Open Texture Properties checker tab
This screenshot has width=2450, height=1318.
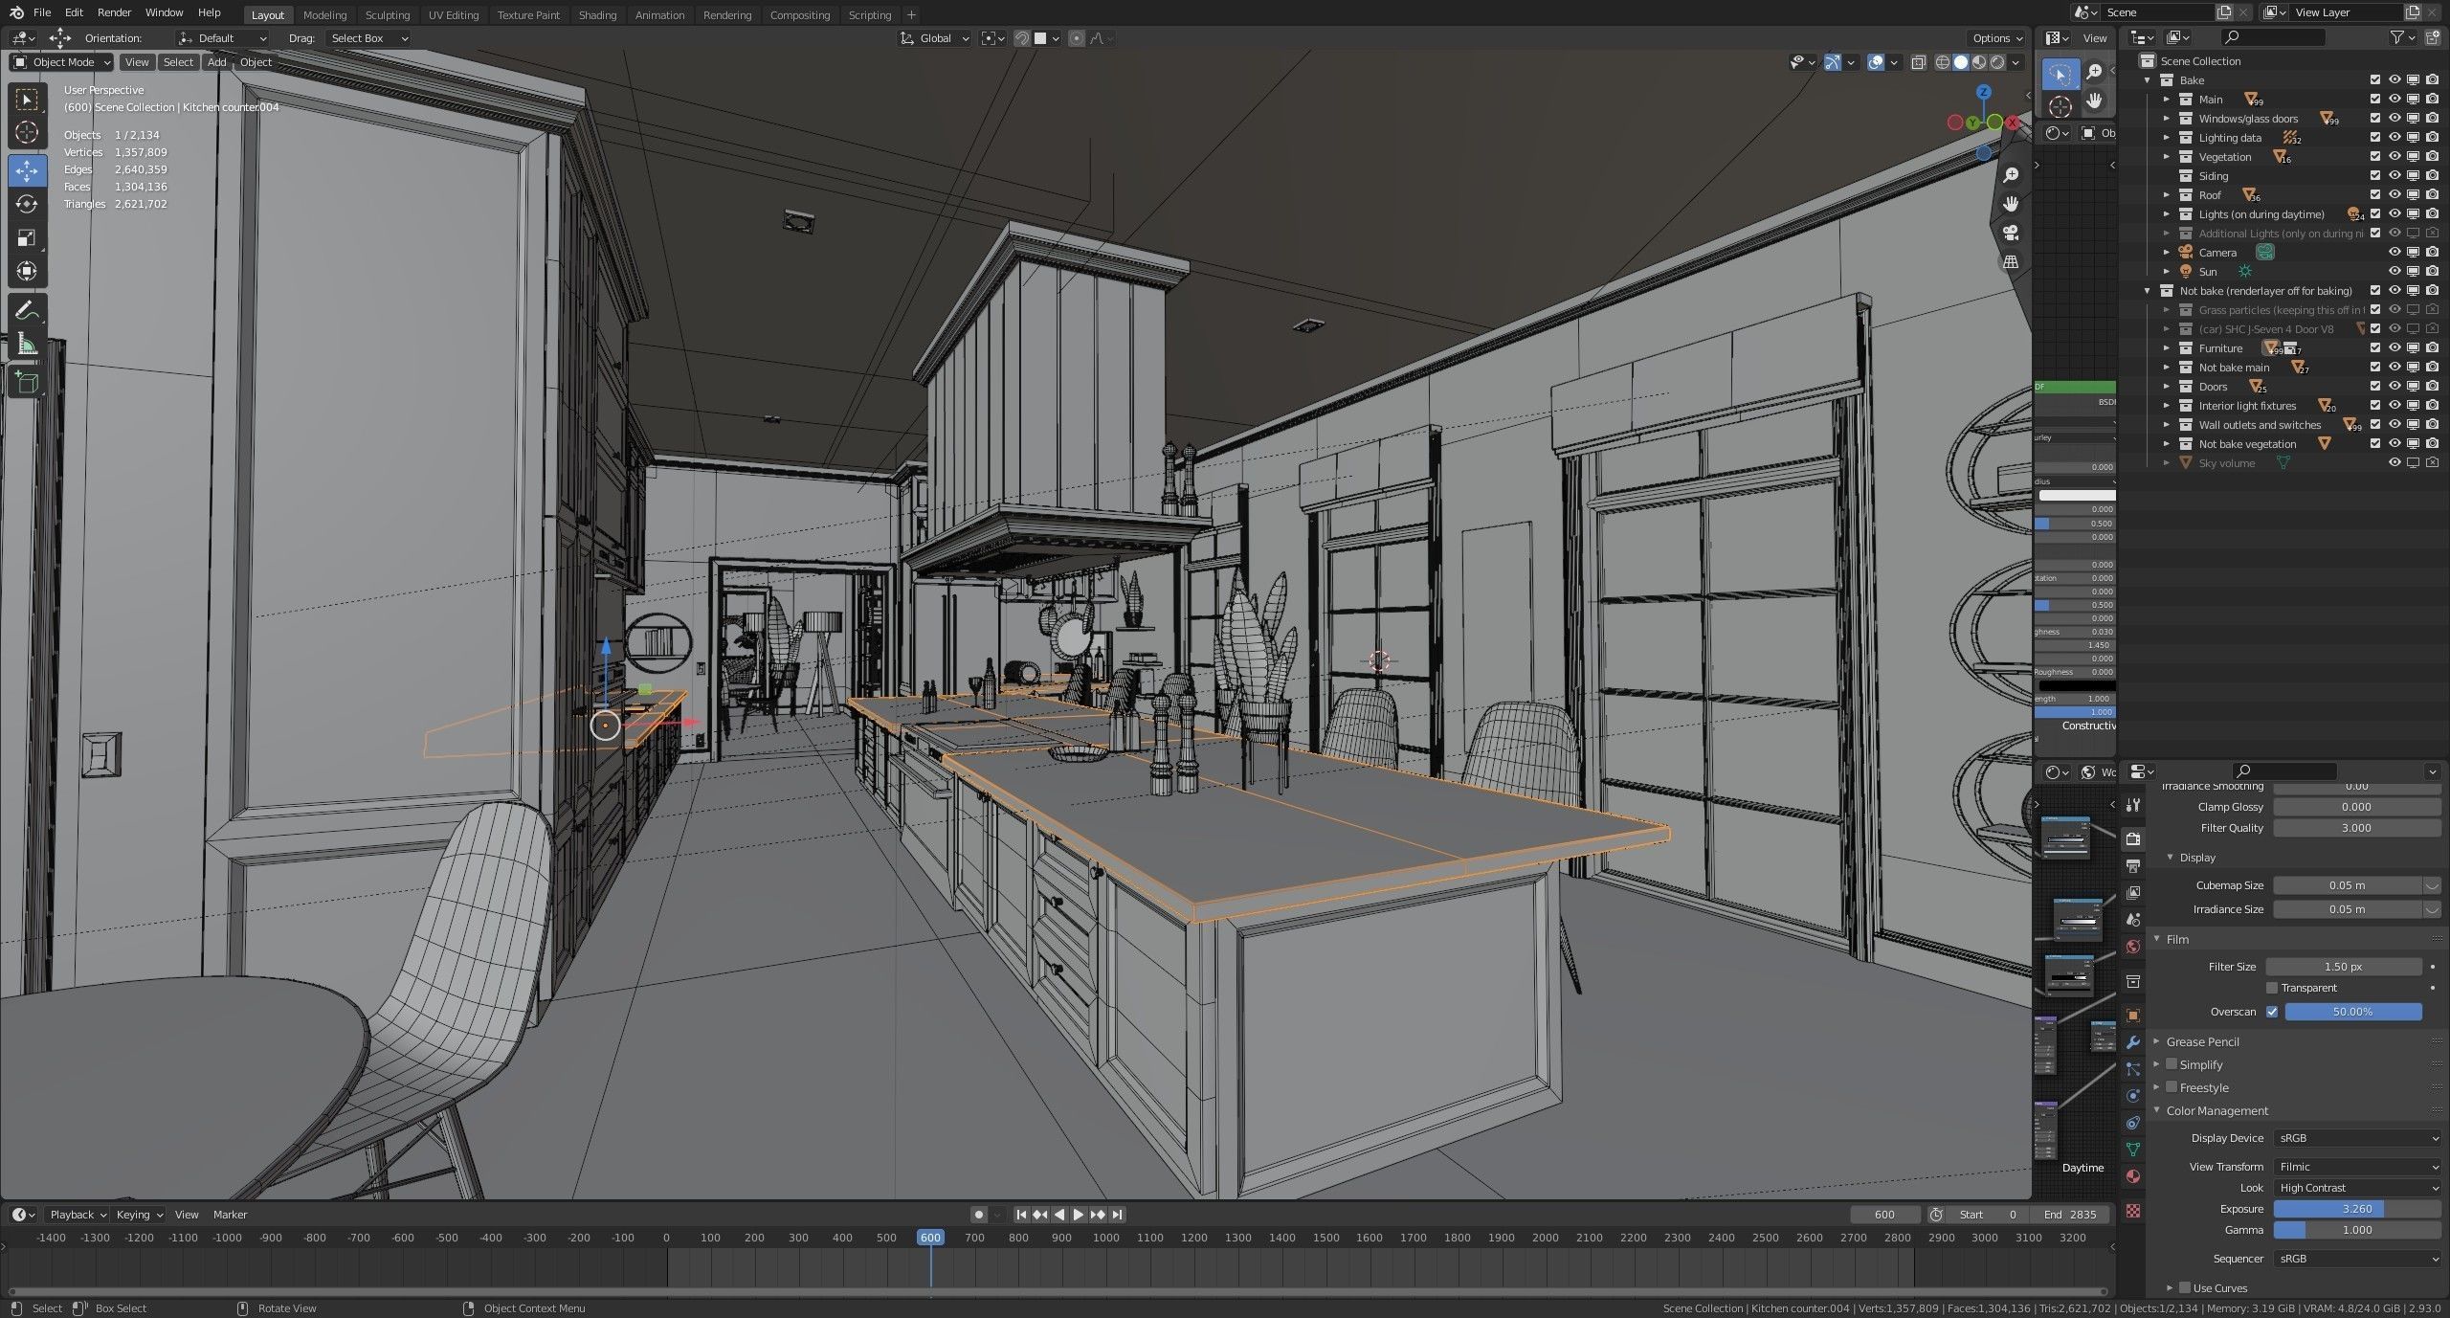click(2133, 1211)
